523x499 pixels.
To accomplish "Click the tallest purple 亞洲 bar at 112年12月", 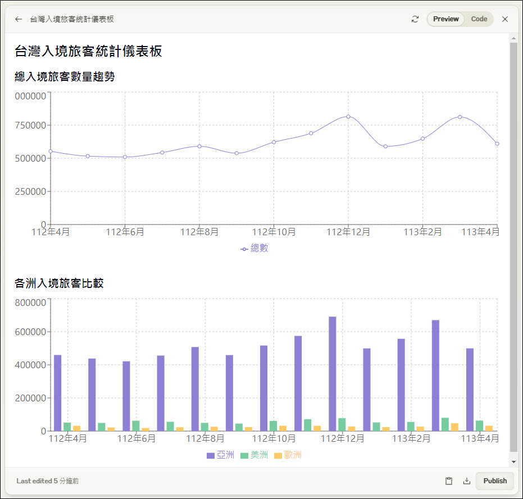I will pyautogui.click(x=333, y=373).
